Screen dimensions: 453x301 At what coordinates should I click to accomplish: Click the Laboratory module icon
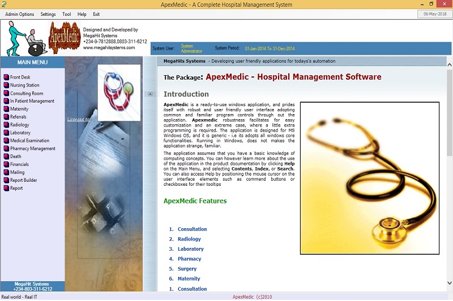coord(6,133)
